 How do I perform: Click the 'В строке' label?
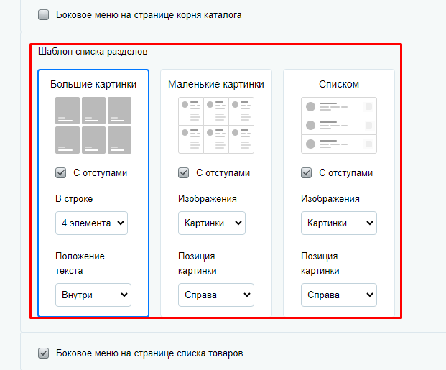point(74,199)
